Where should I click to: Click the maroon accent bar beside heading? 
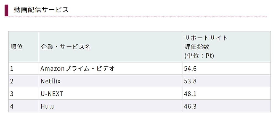tap(6, 10)
